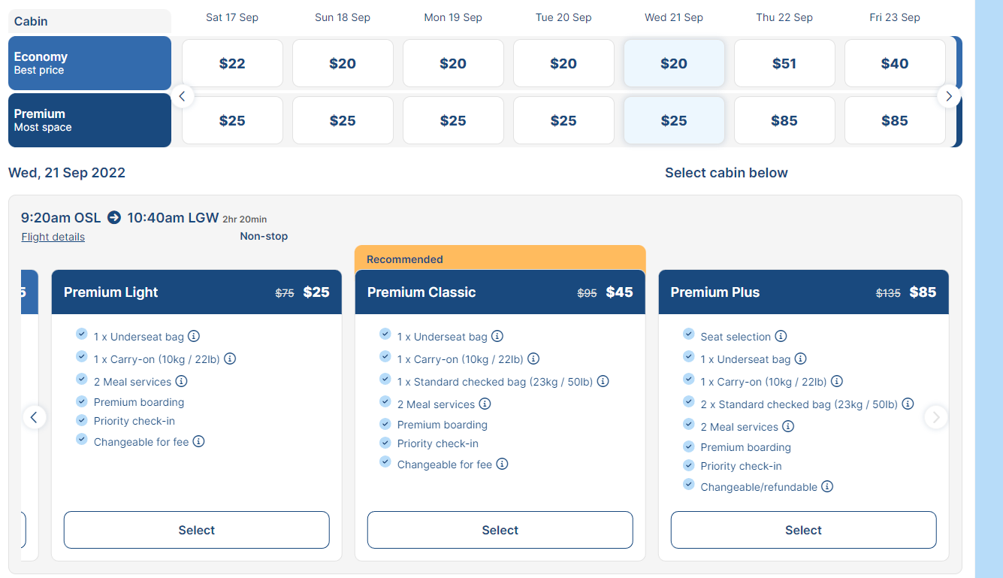Pick Economy $40 fare on Fri 23 Sep
This screenshot has height=578, width=1003.
(x=895, y=63)
